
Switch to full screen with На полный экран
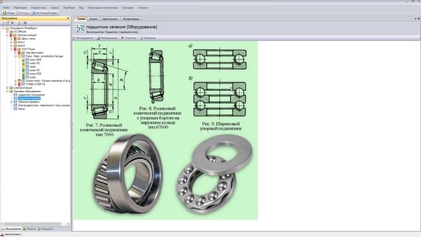45,13
